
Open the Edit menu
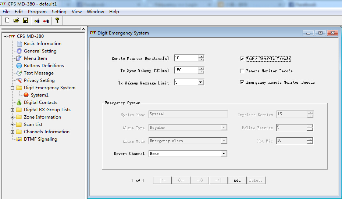19,12
